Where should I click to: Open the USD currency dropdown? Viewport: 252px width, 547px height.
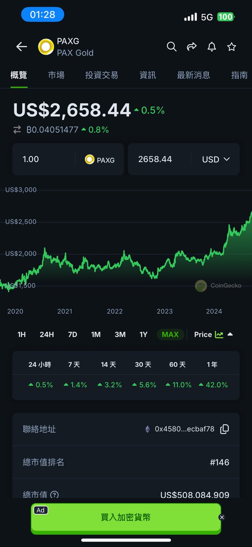(x=216, y=160)
